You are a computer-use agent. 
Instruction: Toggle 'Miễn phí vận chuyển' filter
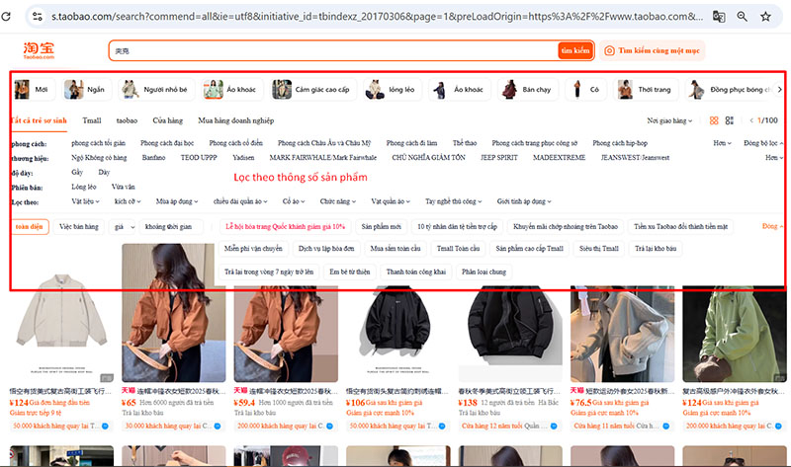[253, 249]
